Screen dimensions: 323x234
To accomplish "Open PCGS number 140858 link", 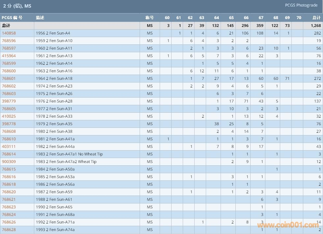I will (x=9, y=33).
